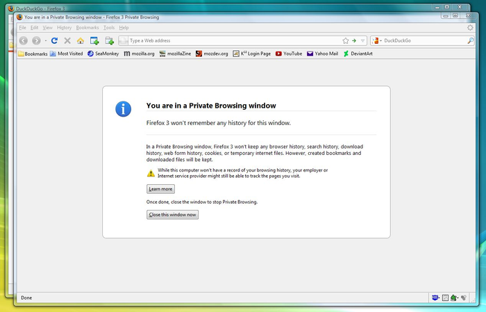Click the green status bar icon
The width and height of the screenshot is (486, 312).
[454, 297]
